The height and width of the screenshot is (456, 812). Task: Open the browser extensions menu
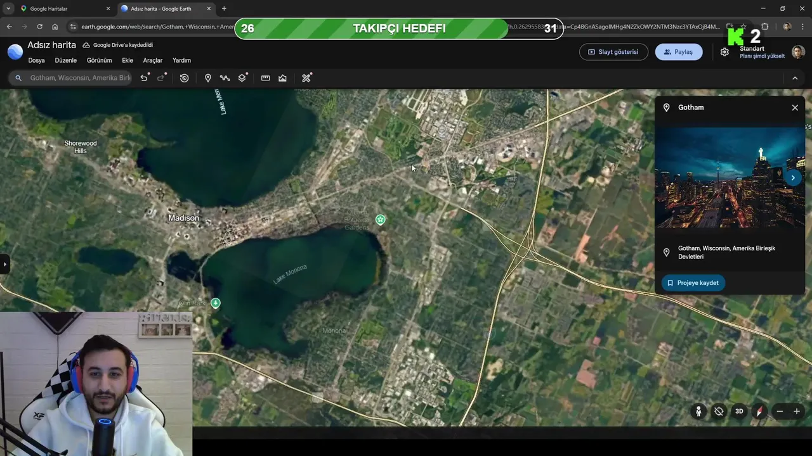pyautogui.click(x=764, y=27)
